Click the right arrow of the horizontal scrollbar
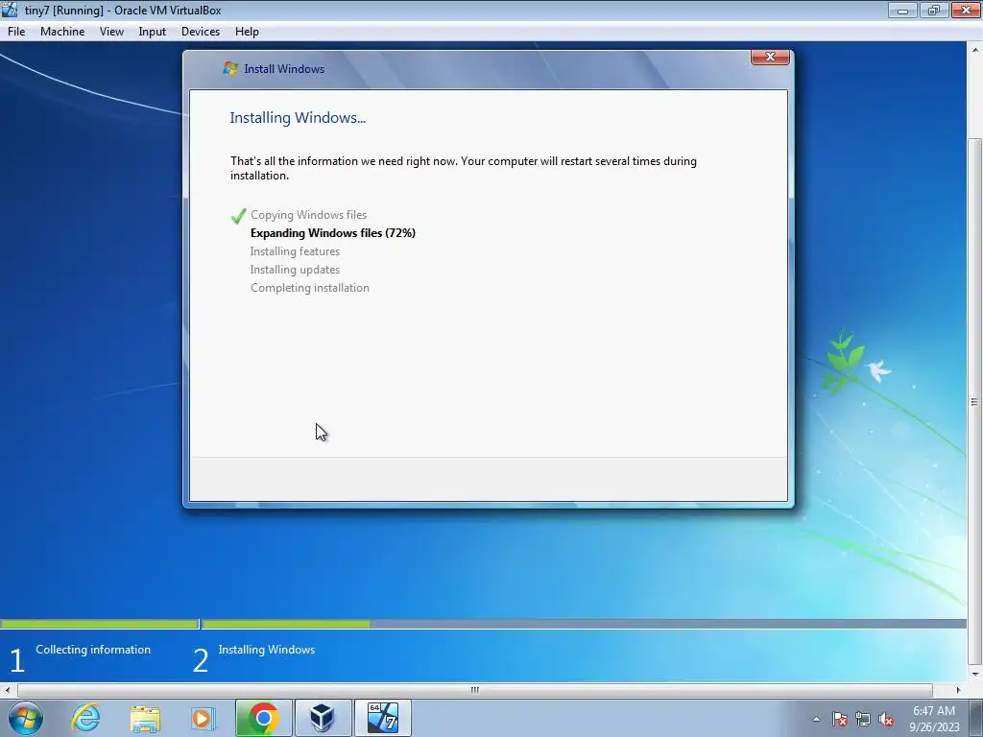This screenshot has width=983, height=737. click(x=958, y=690)
